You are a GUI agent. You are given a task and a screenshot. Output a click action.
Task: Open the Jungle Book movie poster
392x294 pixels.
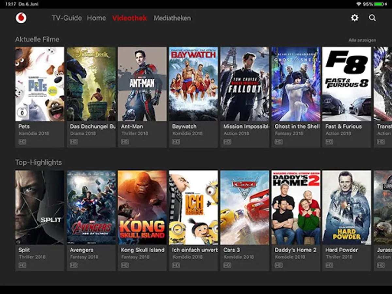91,84
